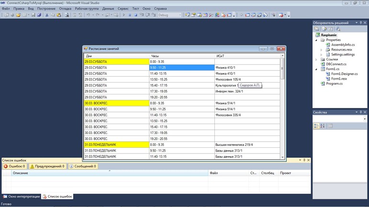This screenshot has height=207, width=369.
Task: Click the Cut scissors icon
Action: coord(47,15)
